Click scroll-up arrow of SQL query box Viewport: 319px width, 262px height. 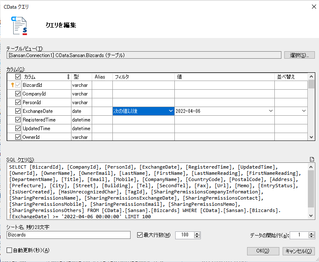pos(311,167)
